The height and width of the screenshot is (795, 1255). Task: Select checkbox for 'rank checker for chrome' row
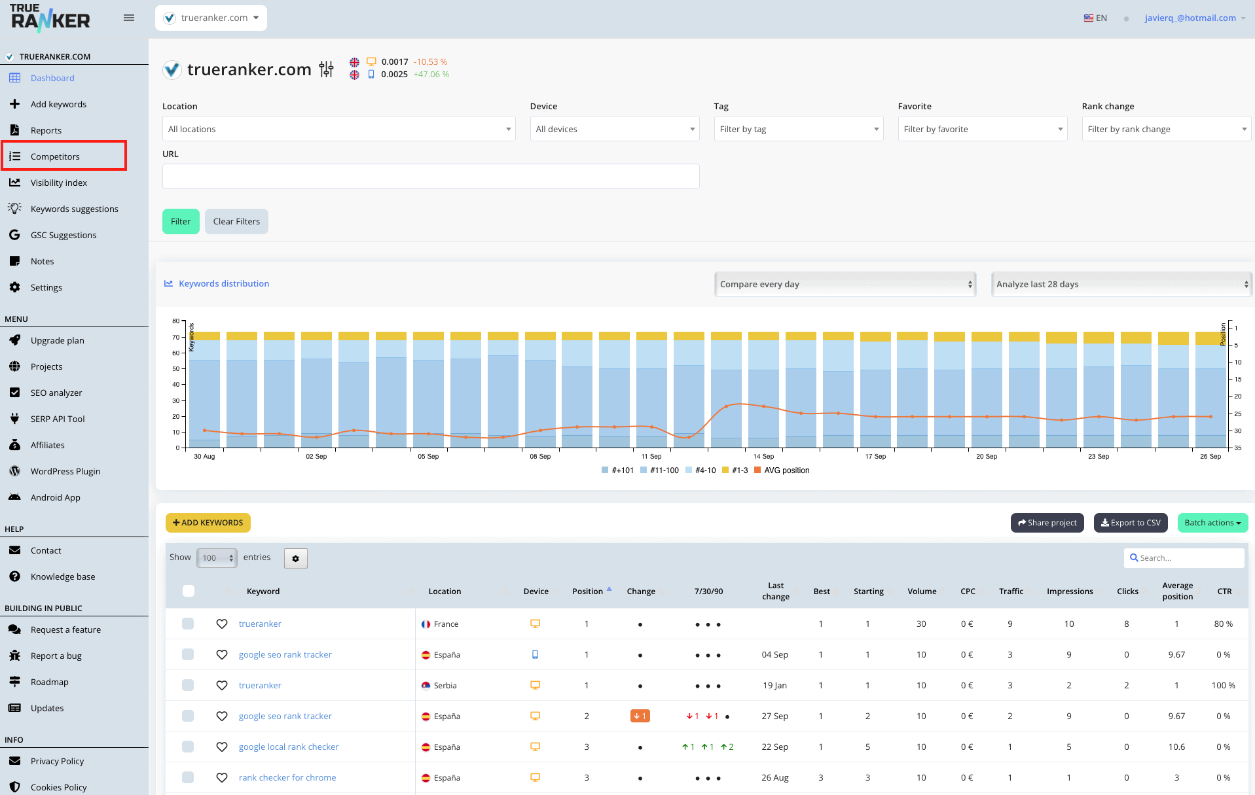click(188, 777)
